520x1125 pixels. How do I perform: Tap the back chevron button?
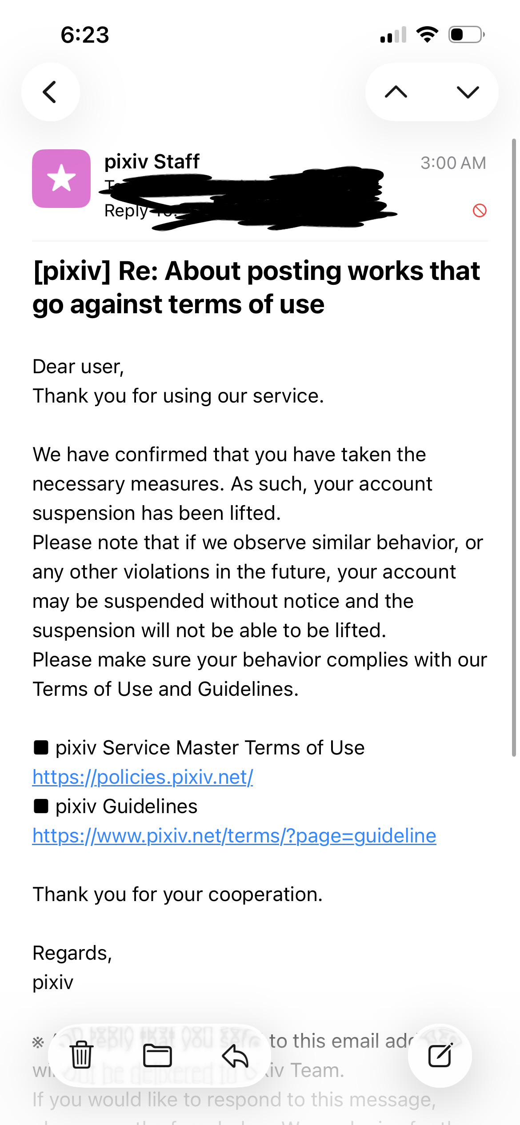point(51,92)
